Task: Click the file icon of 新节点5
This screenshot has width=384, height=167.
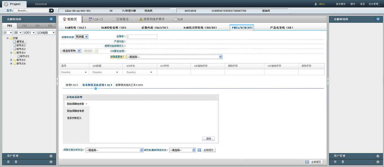Action: (19, 56)
